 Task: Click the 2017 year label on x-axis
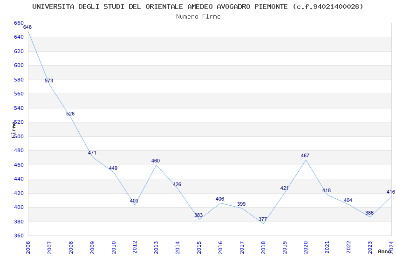(x=242, y=247)
